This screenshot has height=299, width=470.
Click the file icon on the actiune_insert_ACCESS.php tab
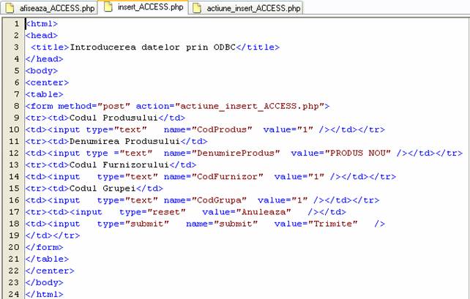click(199, 8)
